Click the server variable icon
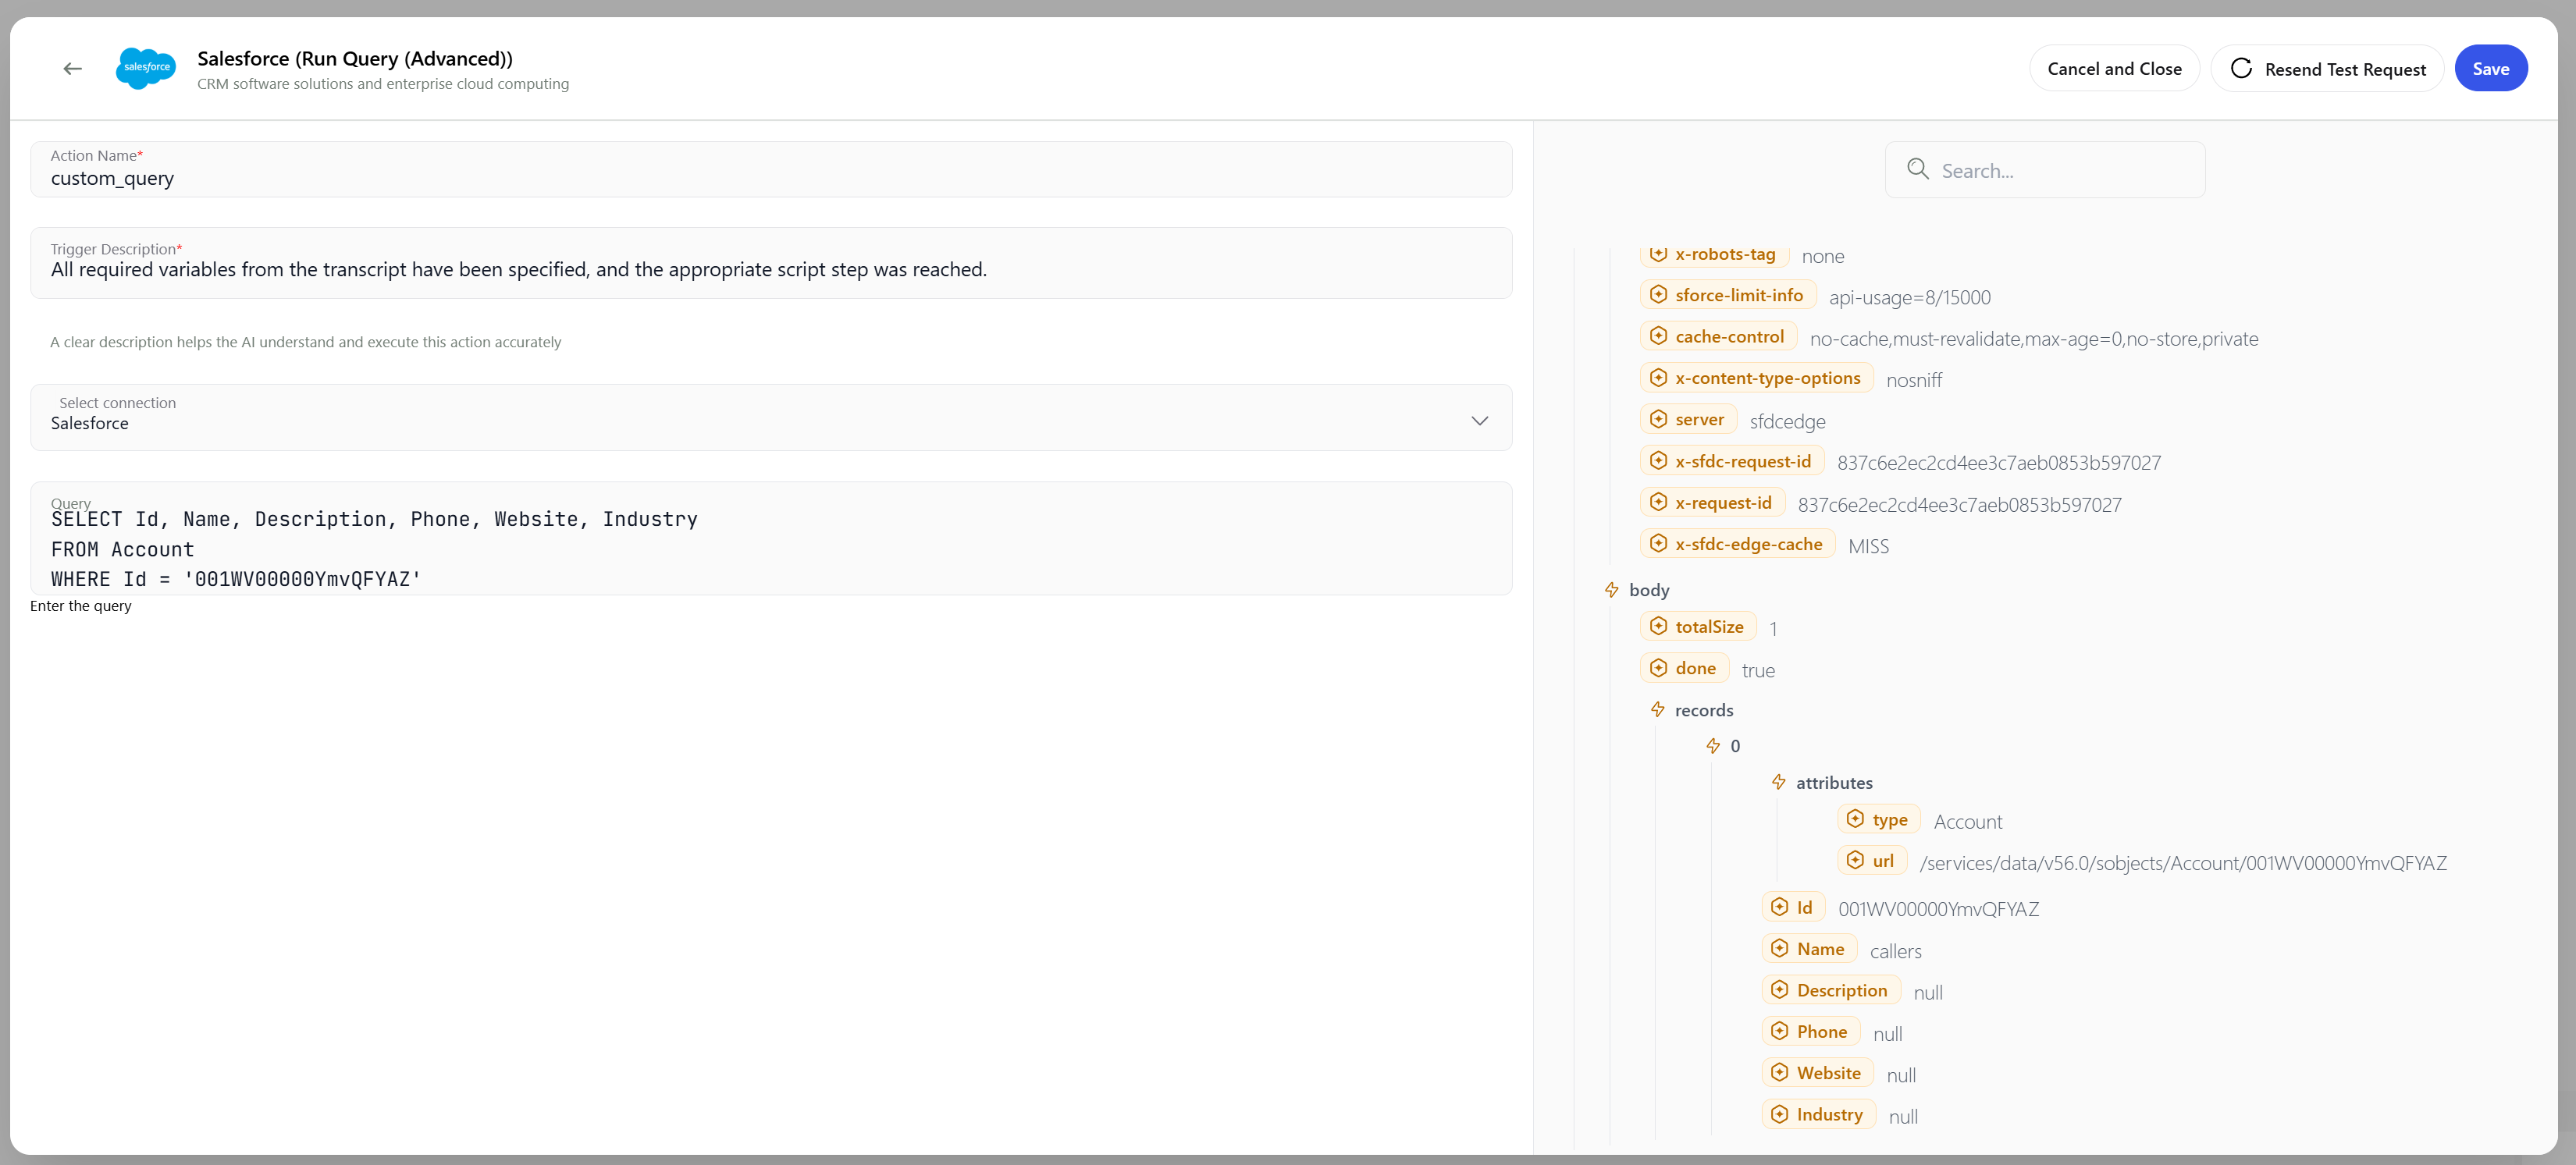This screenshot has width=2576, height=1165. 1658,419
